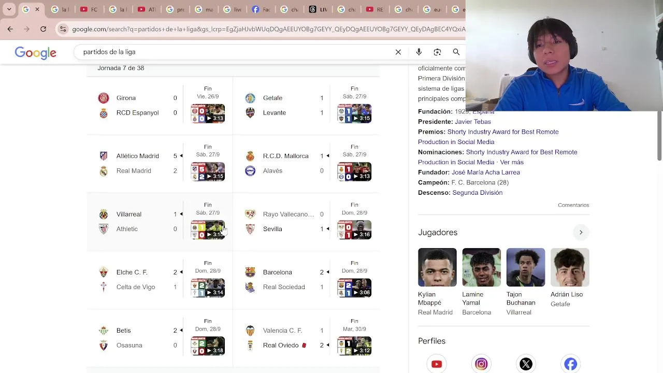Click the Girona team crest
This screenshot has width=663, height=373.
[x=104, y=98]
